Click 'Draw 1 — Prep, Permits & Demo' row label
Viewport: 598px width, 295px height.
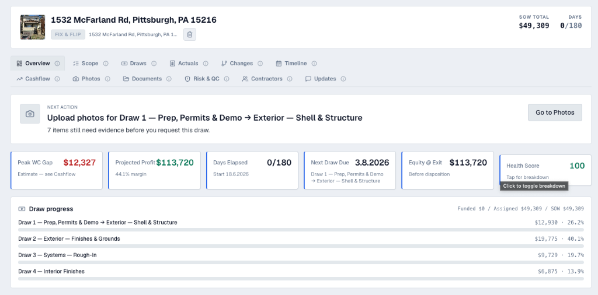coord(98,222)
